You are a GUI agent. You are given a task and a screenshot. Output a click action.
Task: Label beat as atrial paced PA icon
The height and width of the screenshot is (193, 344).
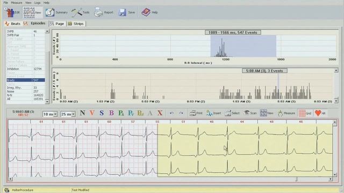121,113
